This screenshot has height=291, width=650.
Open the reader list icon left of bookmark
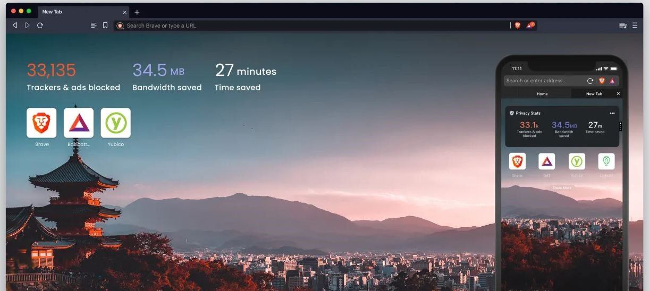pyautogui.click(x=94, y=25)
